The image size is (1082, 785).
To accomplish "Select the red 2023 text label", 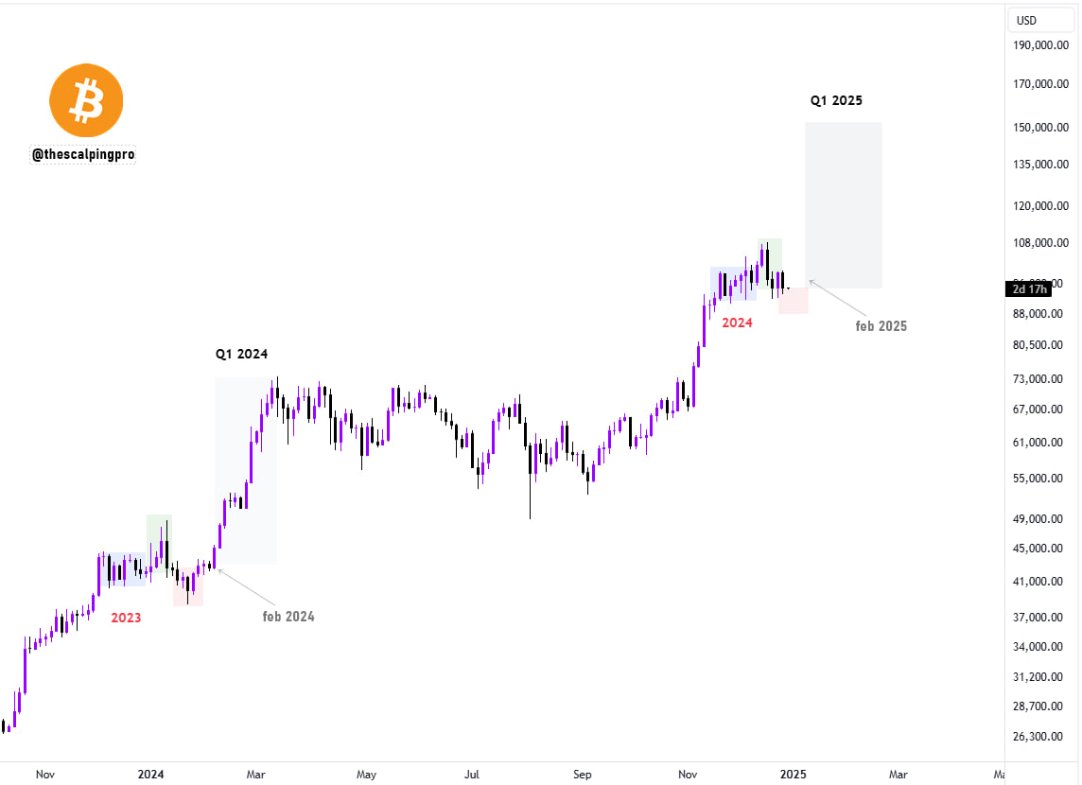I will tap(126, 618).
